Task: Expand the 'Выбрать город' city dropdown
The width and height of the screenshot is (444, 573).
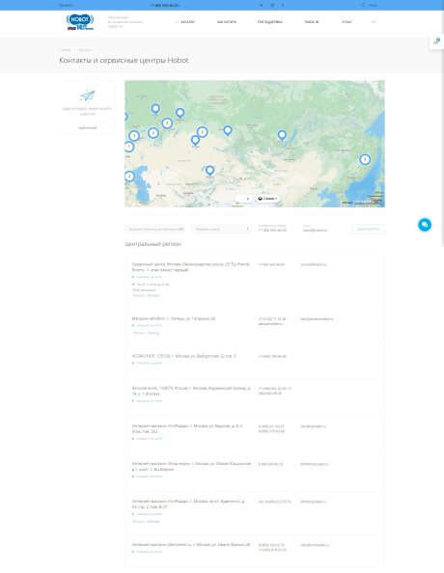Action: click(221, 230)
